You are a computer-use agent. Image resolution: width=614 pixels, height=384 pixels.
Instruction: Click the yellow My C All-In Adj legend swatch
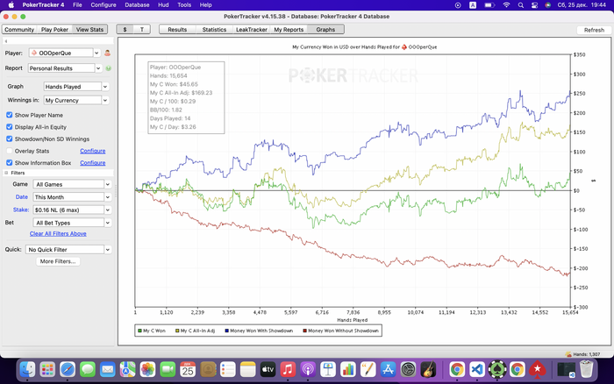point(177,331)
